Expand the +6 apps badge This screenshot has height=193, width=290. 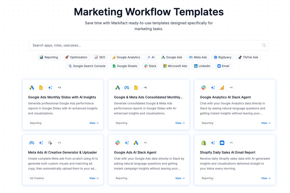click(x=145, y=88)
